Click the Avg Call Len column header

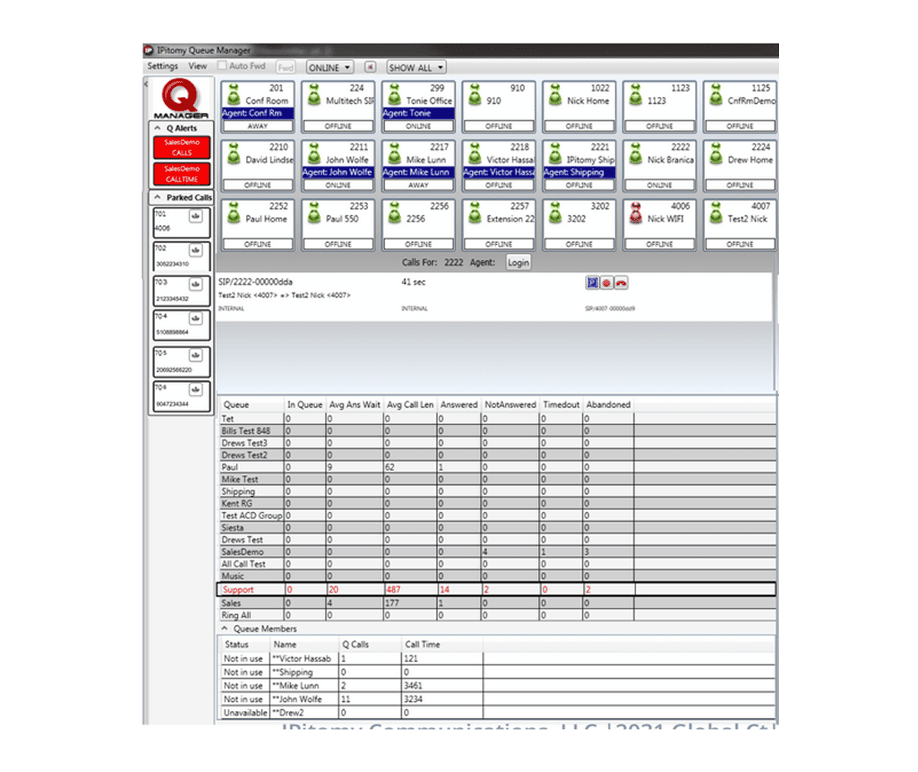410,405
